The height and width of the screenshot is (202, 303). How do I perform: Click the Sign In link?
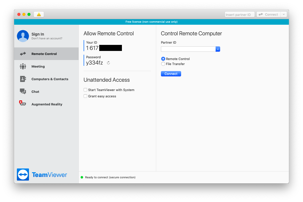pyautogui.click(x=38, y=34)
